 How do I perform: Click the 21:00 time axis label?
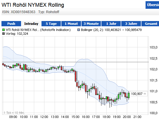tap(137, 117)
